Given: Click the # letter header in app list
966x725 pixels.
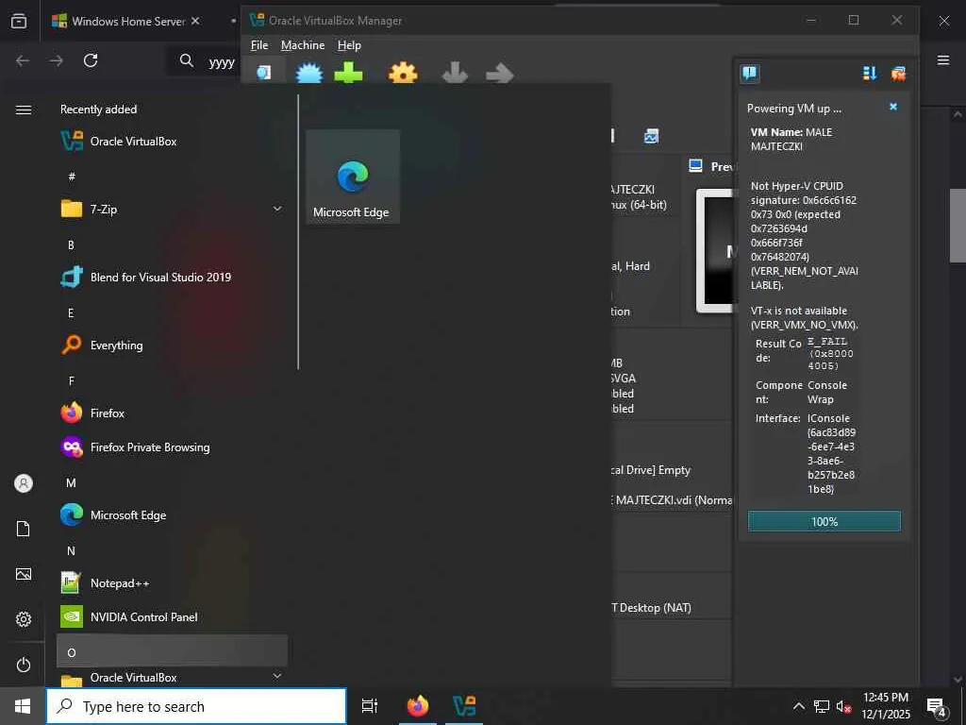Looking at the screenshot, I should tap(72, 177).
